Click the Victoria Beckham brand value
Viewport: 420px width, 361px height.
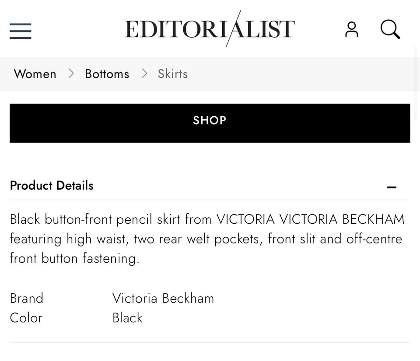coord(163,298)
